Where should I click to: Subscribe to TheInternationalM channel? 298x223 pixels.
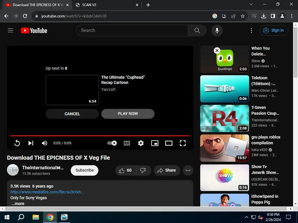coord(84,170)
